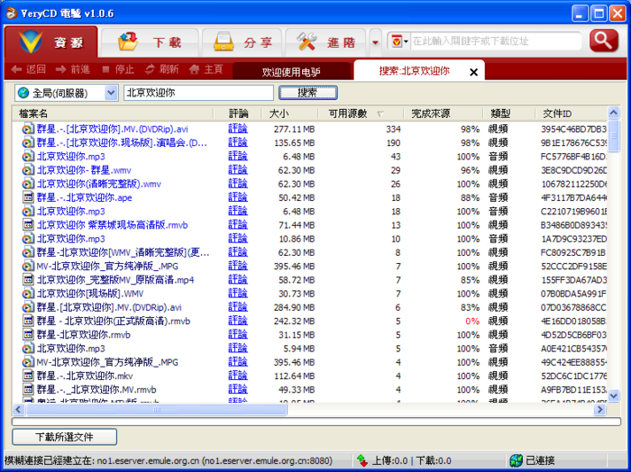The width and height of the screenshot is (631, 472).
Task: Click vertical scrollbar up arrow
Action: tap(613, 113)
